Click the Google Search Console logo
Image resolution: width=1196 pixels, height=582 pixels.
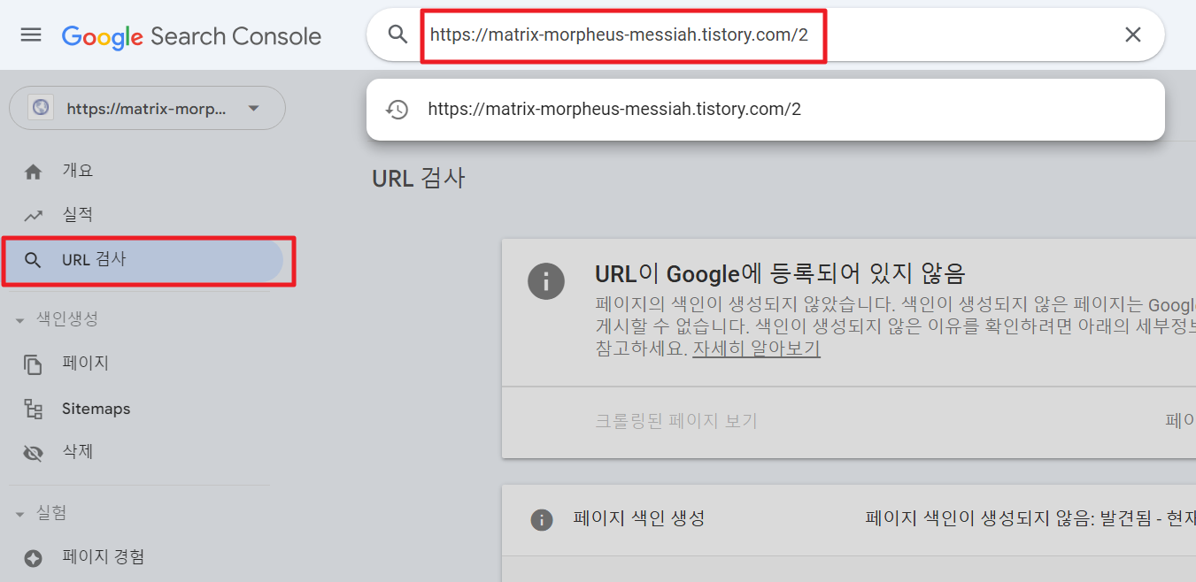click(x=191, y=36)
